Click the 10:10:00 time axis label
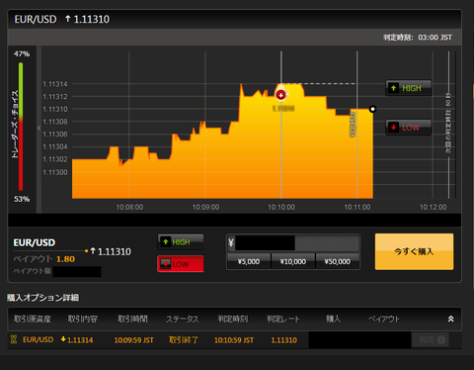Image resolution: width=474 pixels, height=370 pixels. pos(281,207)
